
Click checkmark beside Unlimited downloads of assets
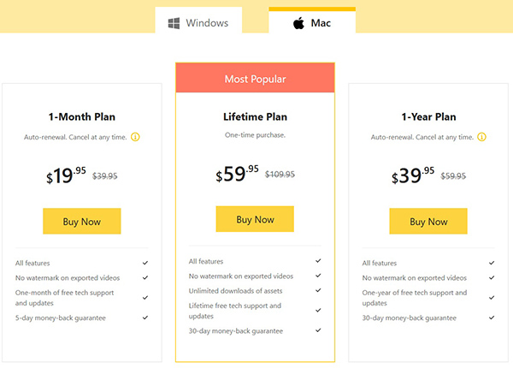coord(318,290)
